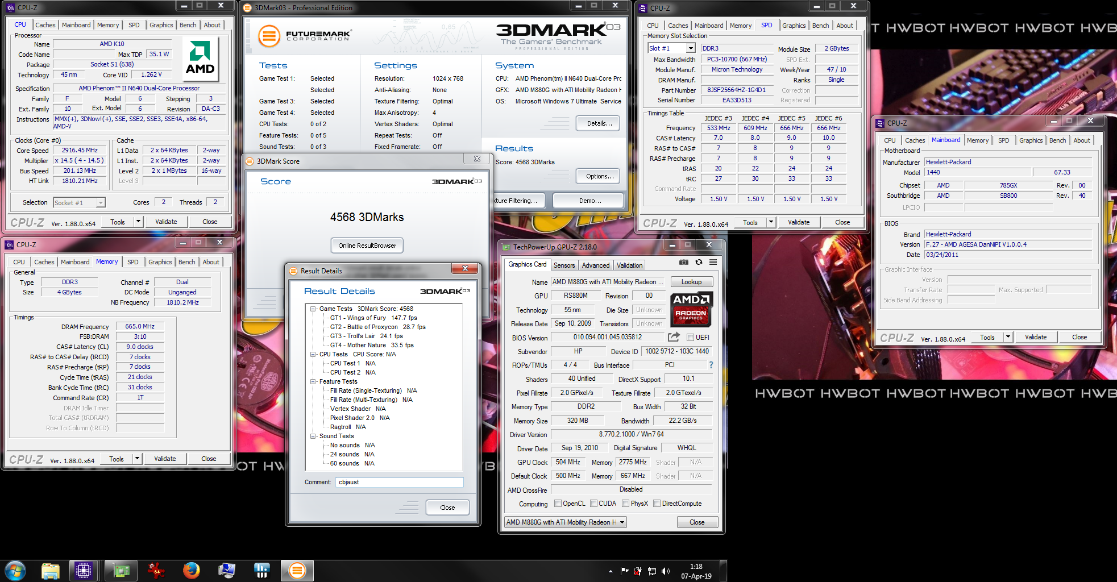Click the 4568 3DMarks score text

[367, 217]
